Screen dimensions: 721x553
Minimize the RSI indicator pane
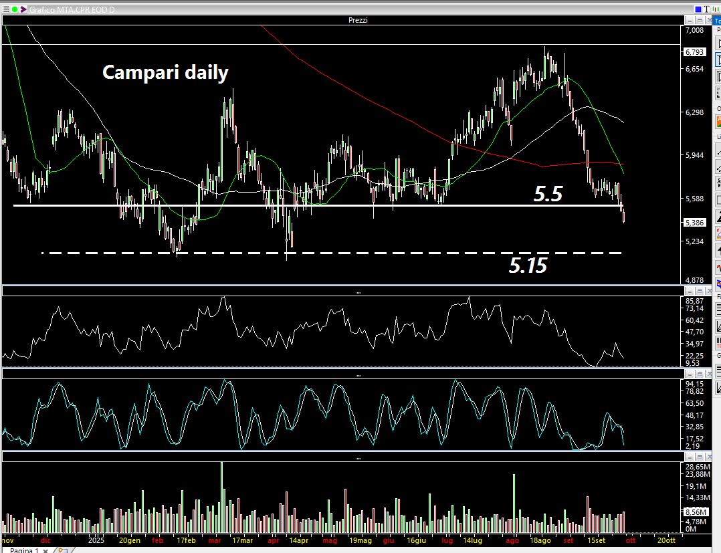pyautogui.click(x=690, y=291)
